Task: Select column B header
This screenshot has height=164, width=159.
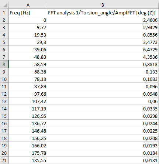Action: [103, 5]
